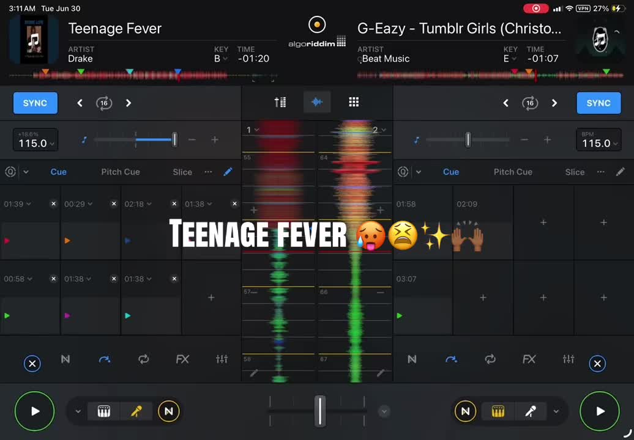Open the mixer faders view icon

tap(280, 102)
